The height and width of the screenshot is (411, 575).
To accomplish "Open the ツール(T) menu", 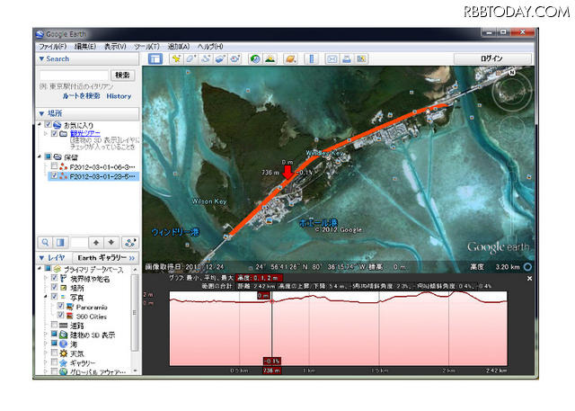I will point(146,47).
